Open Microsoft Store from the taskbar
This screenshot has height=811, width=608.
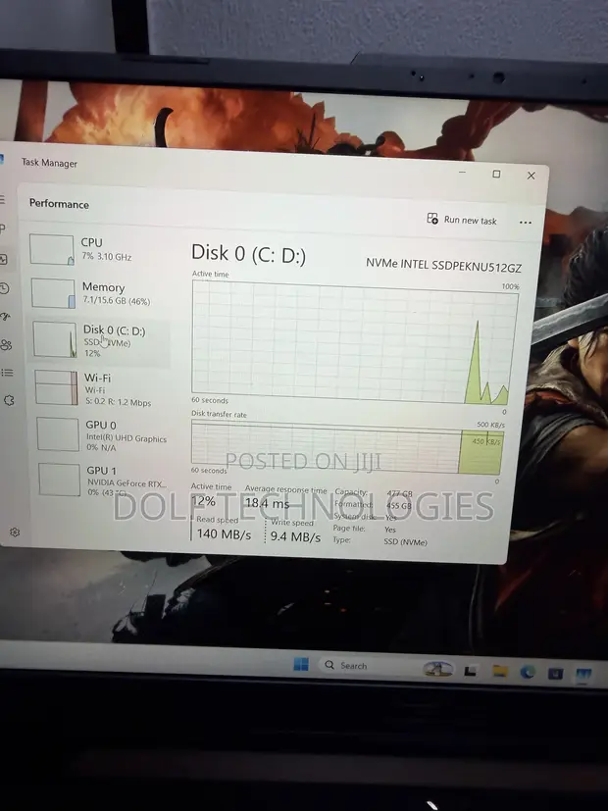[x=555, y=674]
